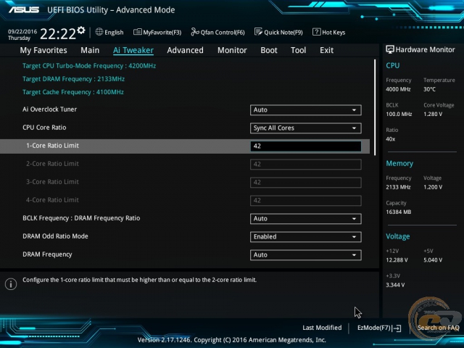
Task: Select the Exit tab
Action: coord(326,50)
